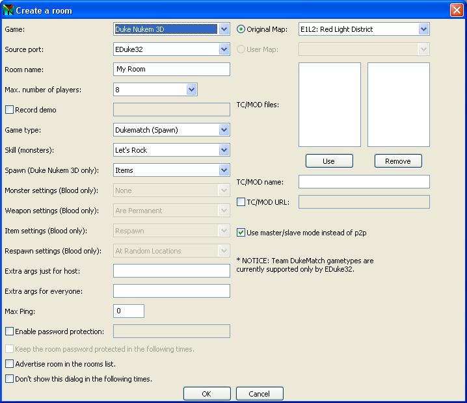Click the Extra args for everyone field

click(x=172, y=291)
